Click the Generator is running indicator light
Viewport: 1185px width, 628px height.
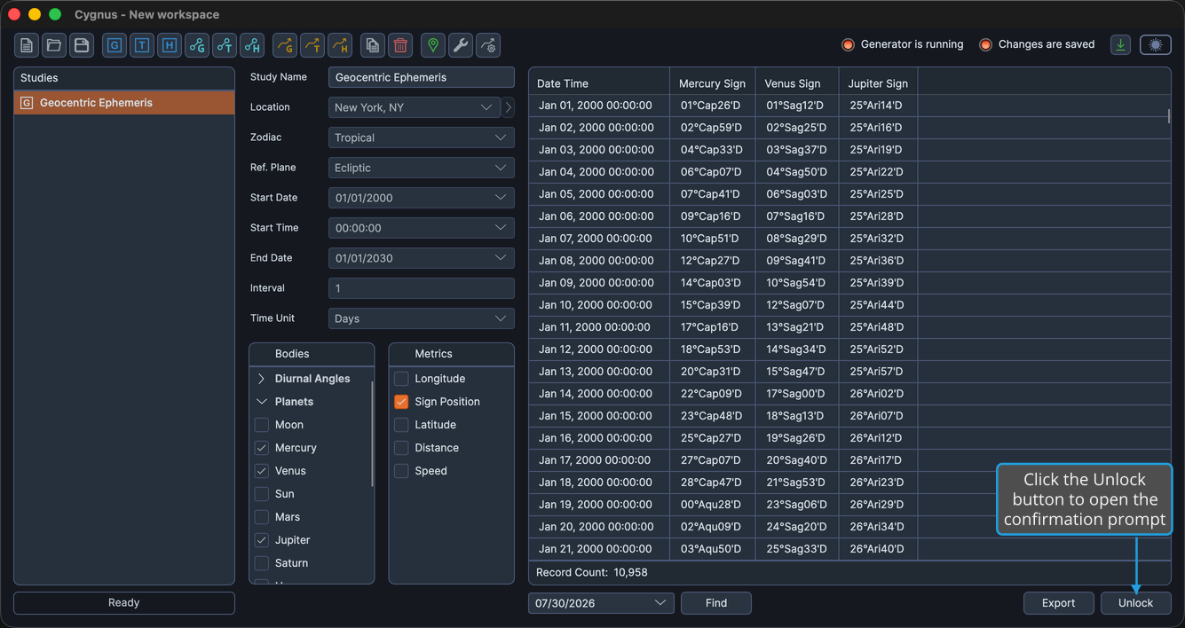[848, 44]
